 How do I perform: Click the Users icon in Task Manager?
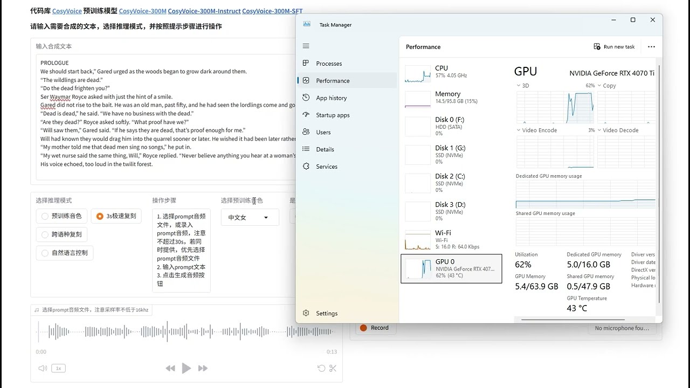pyautogui.click(x=306, y=132)
